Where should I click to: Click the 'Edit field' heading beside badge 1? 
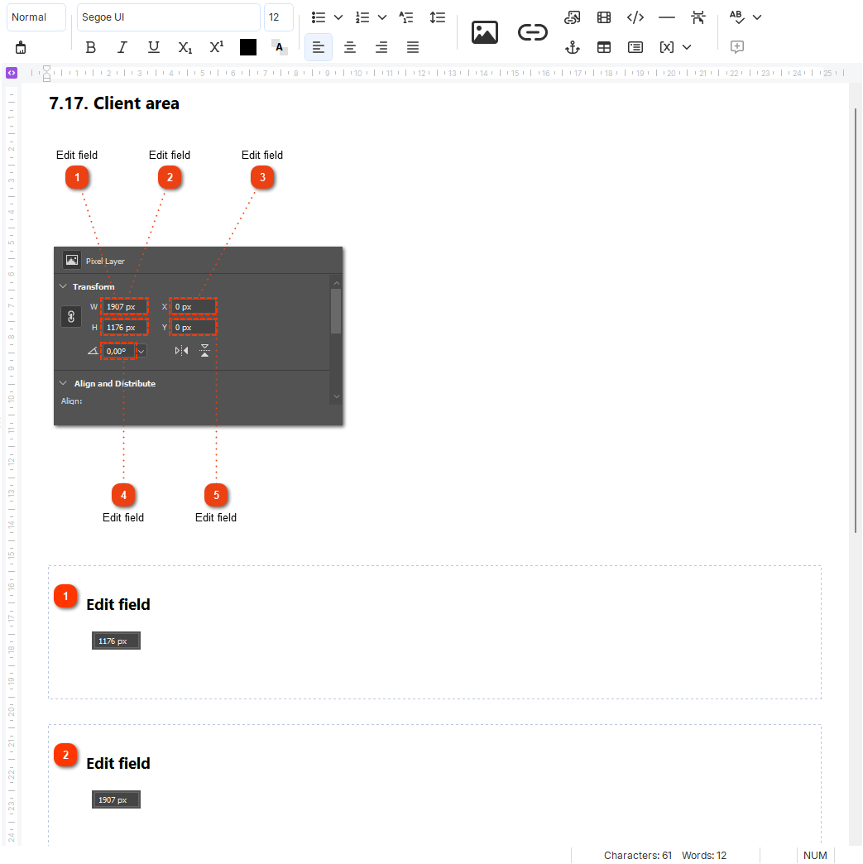pos(118,604)
